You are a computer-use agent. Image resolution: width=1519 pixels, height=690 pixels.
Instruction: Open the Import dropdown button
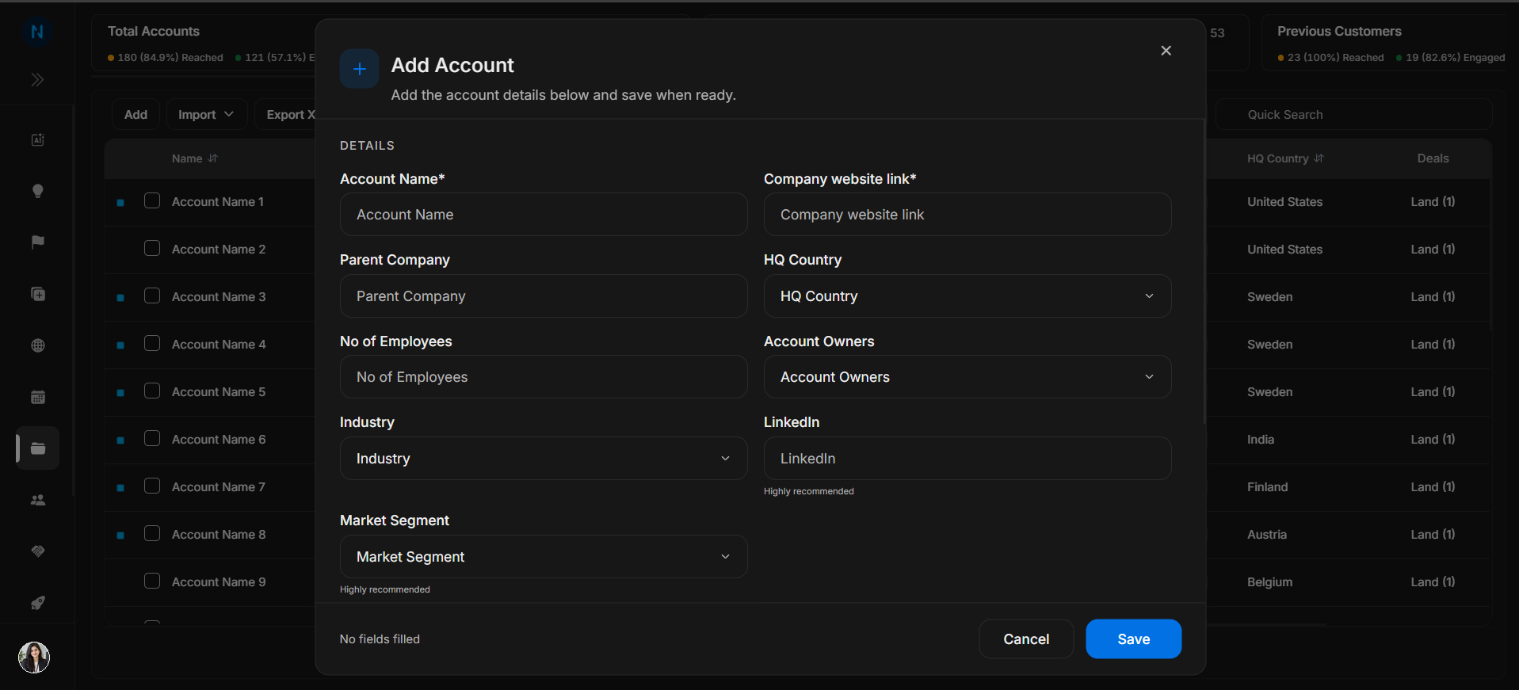[206, 115]
